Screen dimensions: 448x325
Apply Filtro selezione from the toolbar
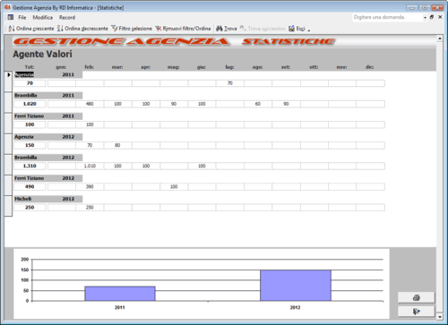(132, 29)
